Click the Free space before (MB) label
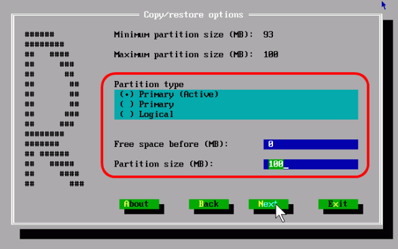This screenshot has width=398, height=249. click(x=171, y=144)
